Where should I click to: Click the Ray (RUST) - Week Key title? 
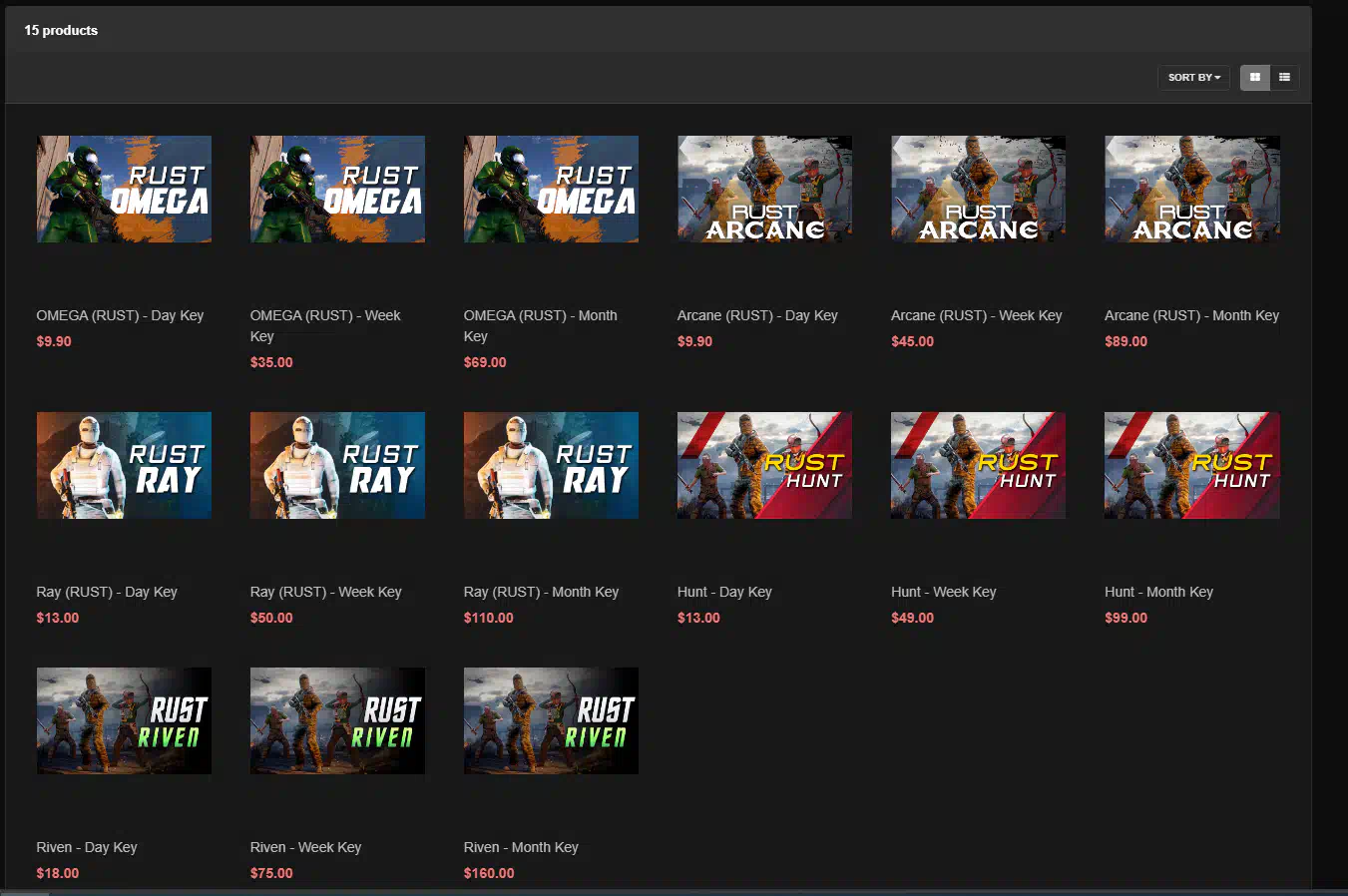pos(325,592)
